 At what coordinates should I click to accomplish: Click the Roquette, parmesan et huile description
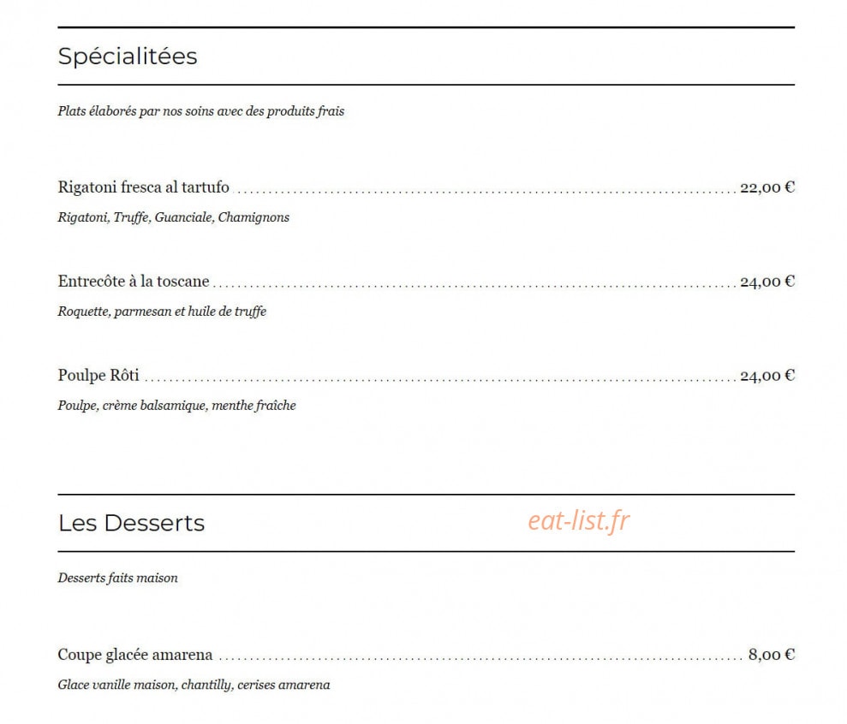point(162,312)
